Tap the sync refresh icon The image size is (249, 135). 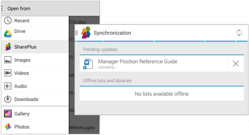click(x=239, y=33)
